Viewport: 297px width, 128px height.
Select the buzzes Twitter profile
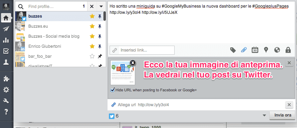(59, 16)
